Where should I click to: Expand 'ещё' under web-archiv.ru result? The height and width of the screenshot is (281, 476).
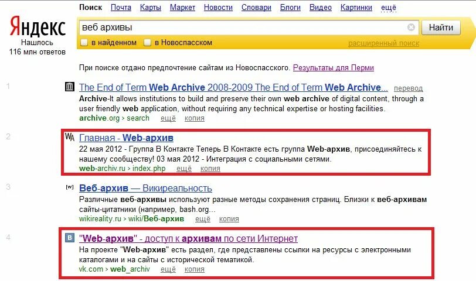(184, 168)
